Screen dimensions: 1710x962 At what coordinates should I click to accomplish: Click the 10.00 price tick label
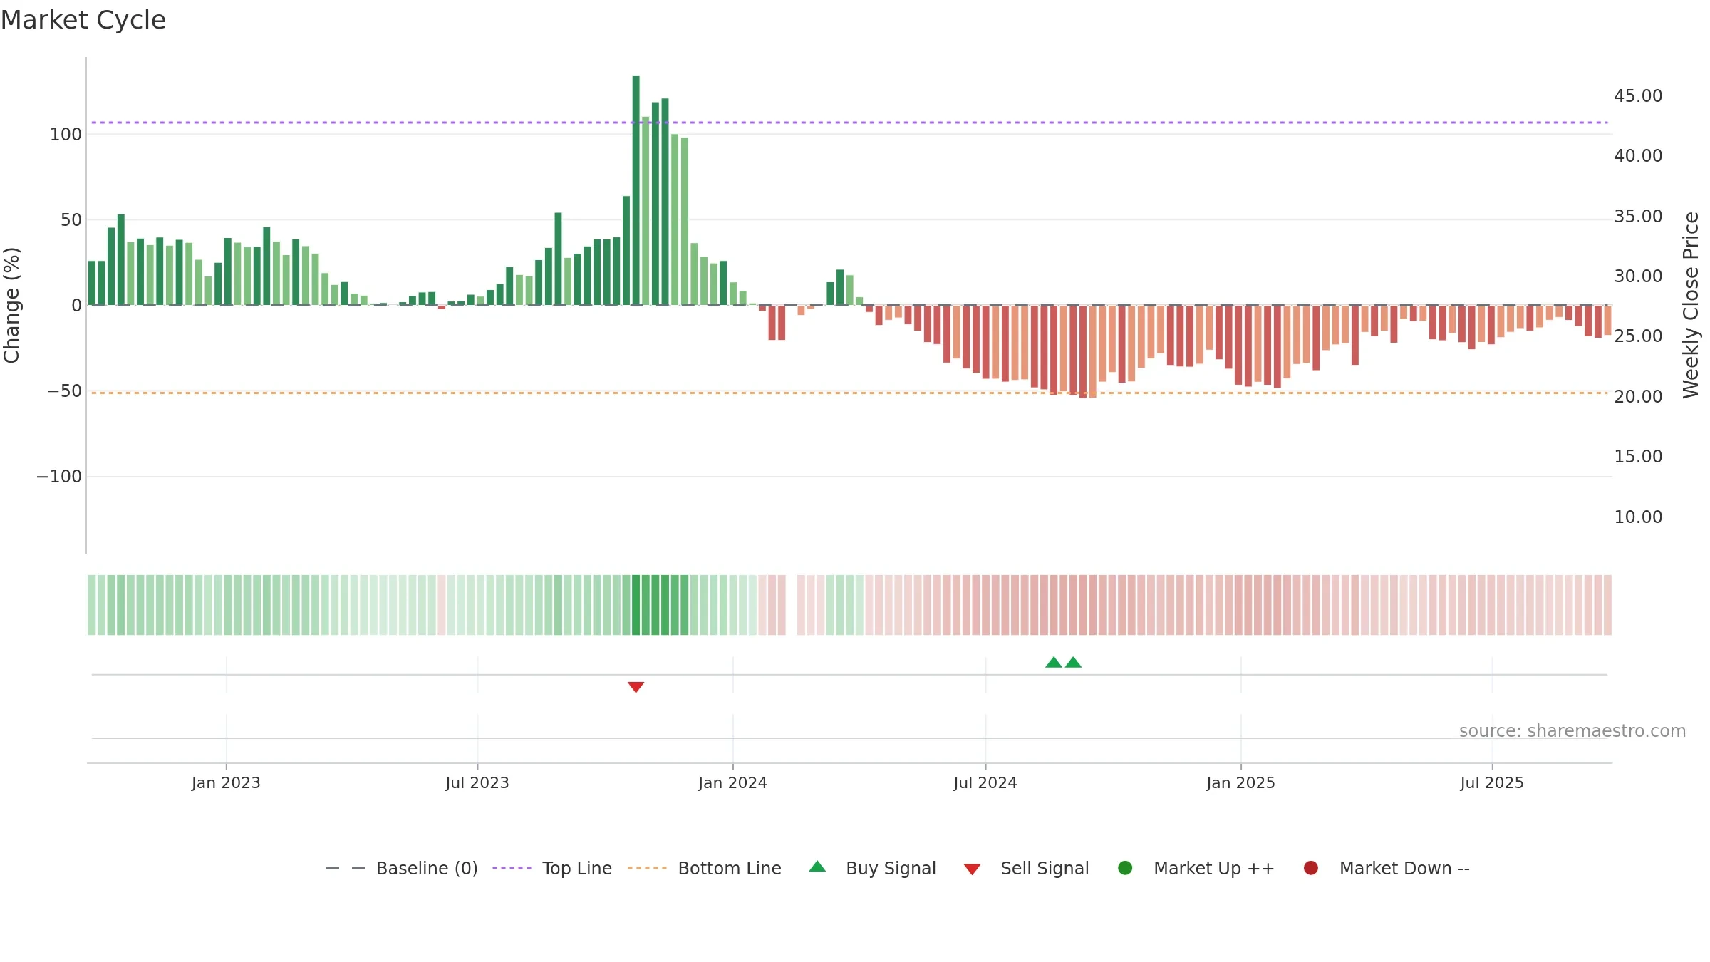(x=1638, y=517)
